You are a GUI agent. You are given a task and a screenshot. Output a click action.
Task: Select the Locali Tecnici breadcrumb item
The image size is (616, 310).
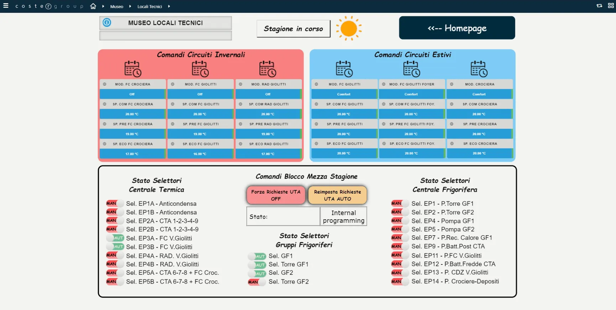(150, 6)
